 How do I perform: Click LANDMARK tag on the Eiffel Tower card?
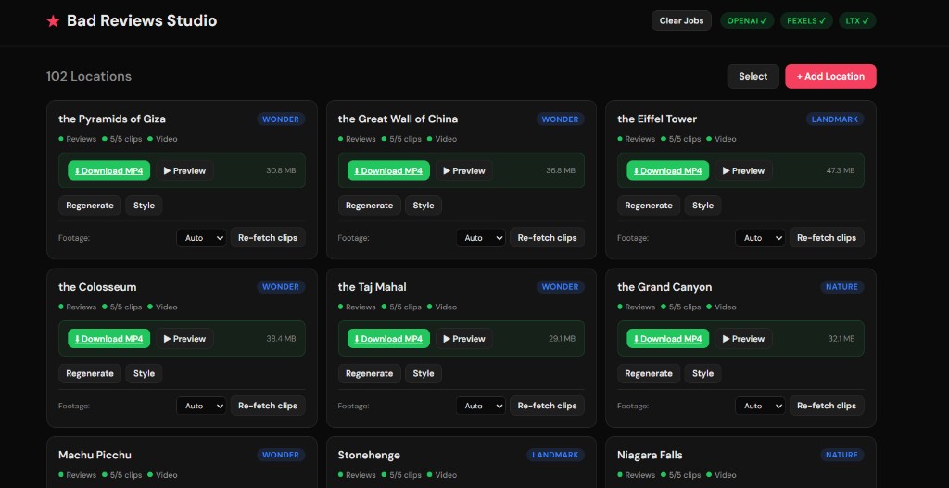pyautogui.click(x=835, y=119)
